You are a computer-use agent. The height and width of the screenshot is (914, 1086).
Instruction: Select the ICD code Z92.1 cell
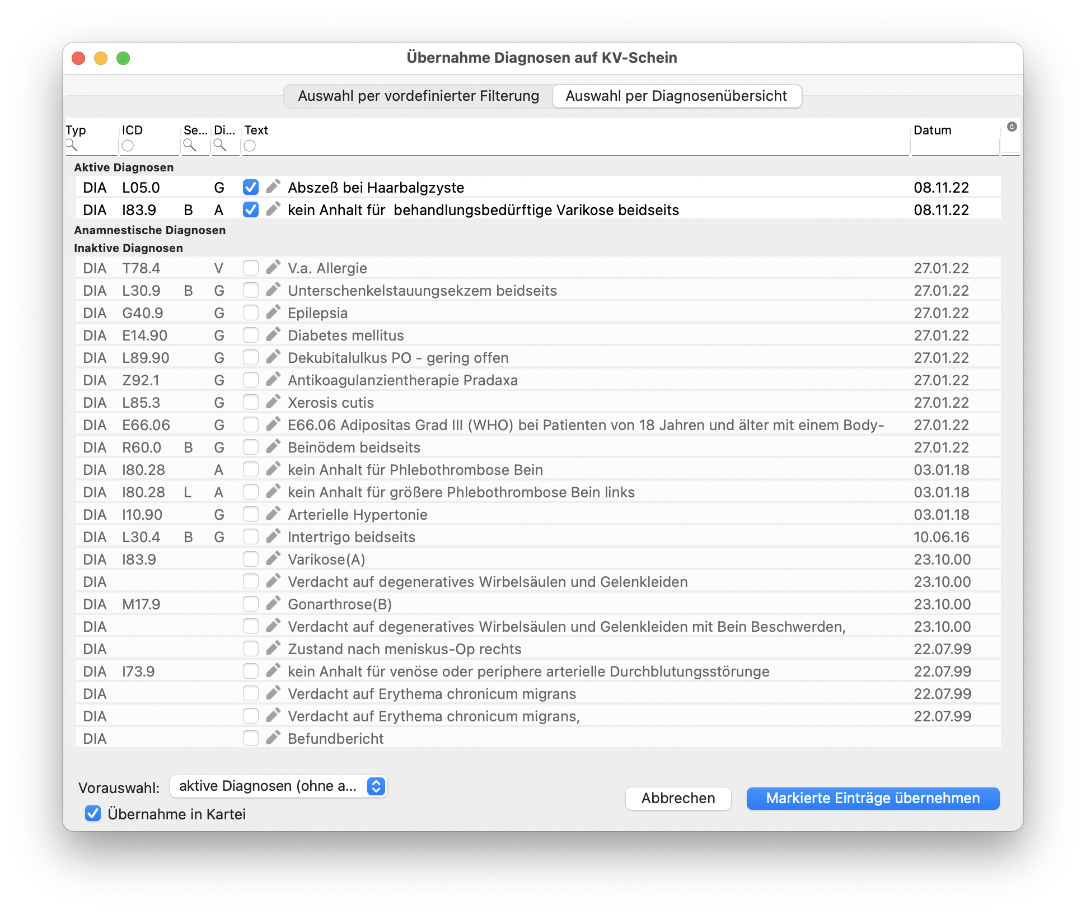click(x=141, y=380)
